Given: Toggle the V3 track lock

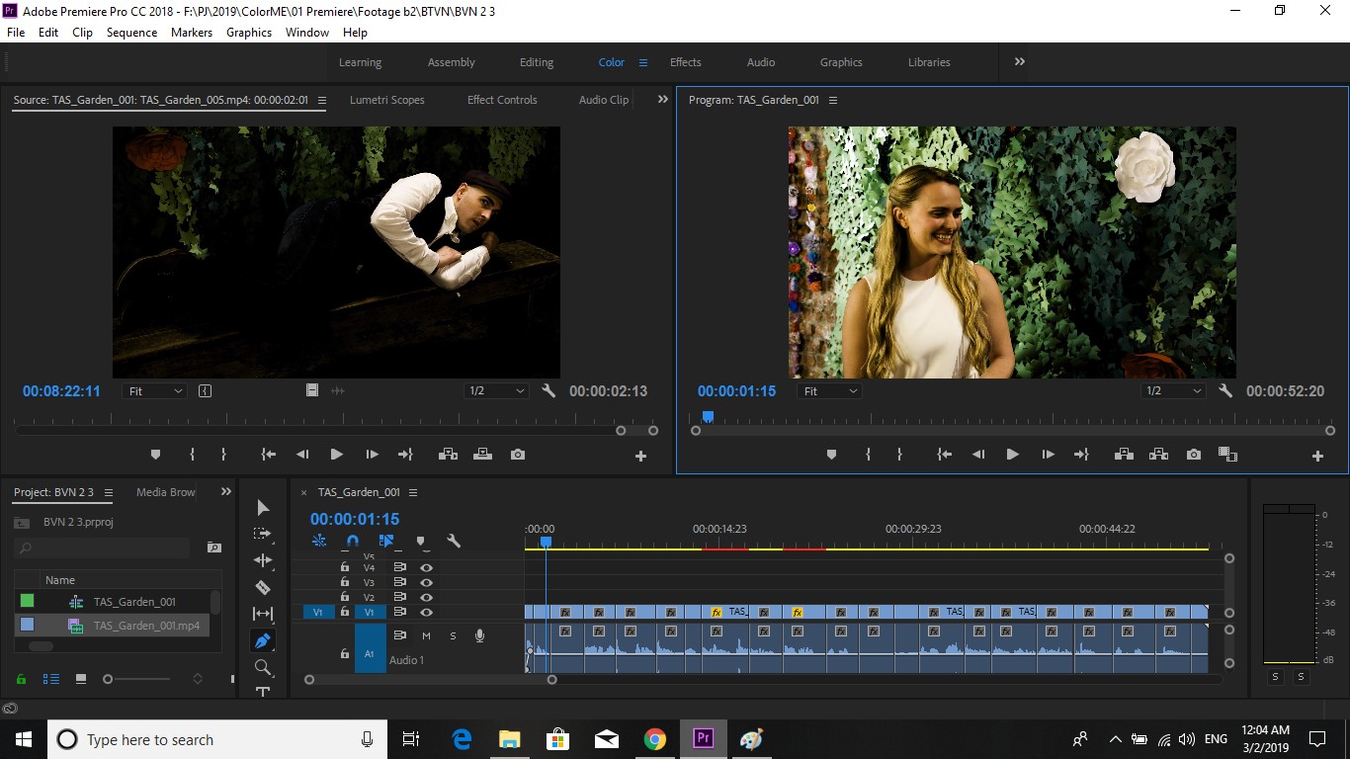Looking at the screenshot, I should click(345, 582).
